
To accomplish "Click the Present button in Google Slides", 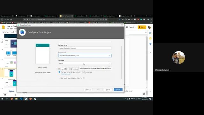I will pyautogui.click(x=130, y=27).
